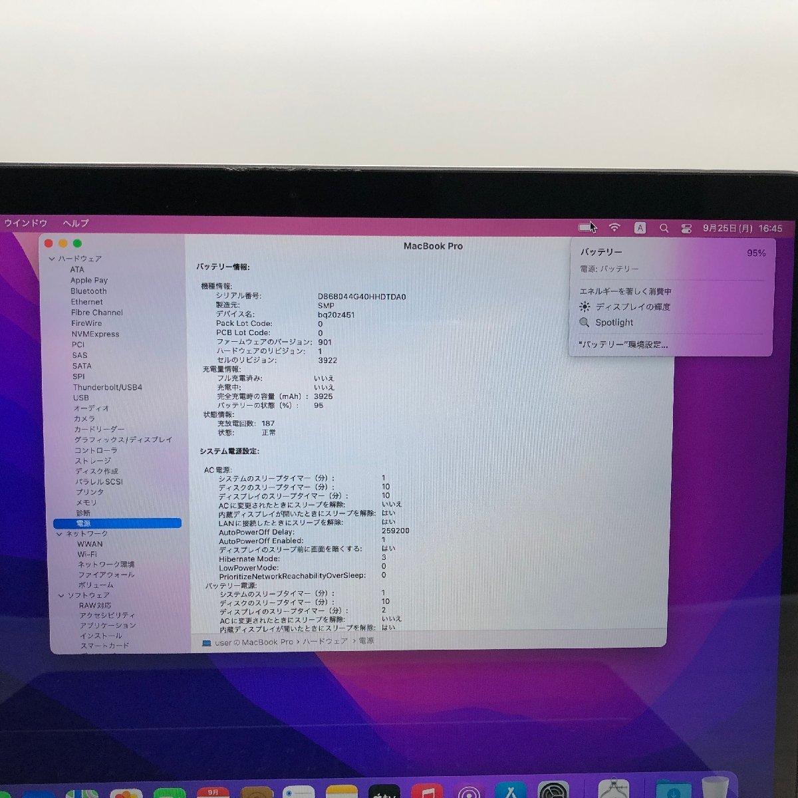This screenshot has width=798, height=798.
Task: Open the Notes icon in the Dock
Action: pos(342,792)
